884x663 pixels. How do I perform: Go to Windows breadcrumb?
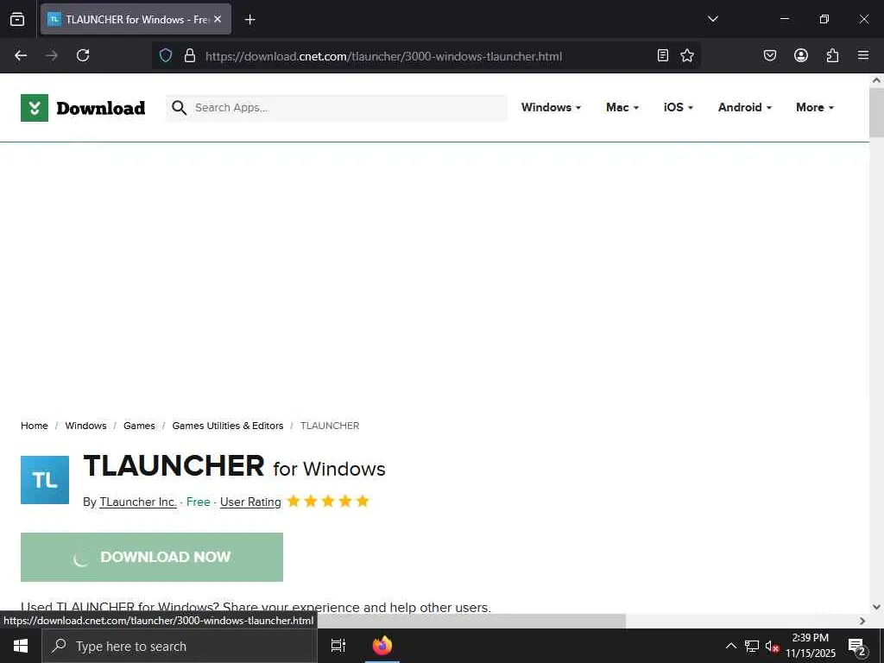point(85,426)
